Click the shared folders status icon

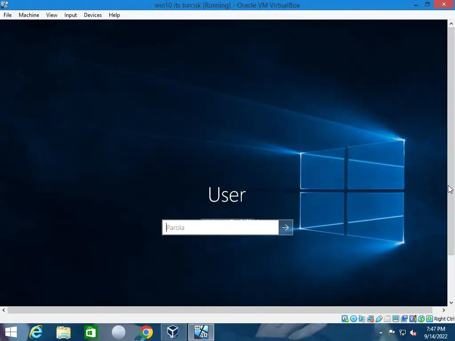(387, 319)
